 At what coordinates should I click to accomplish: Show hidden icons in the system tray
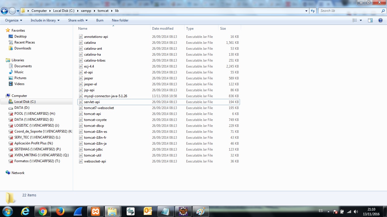pos(329,212)
